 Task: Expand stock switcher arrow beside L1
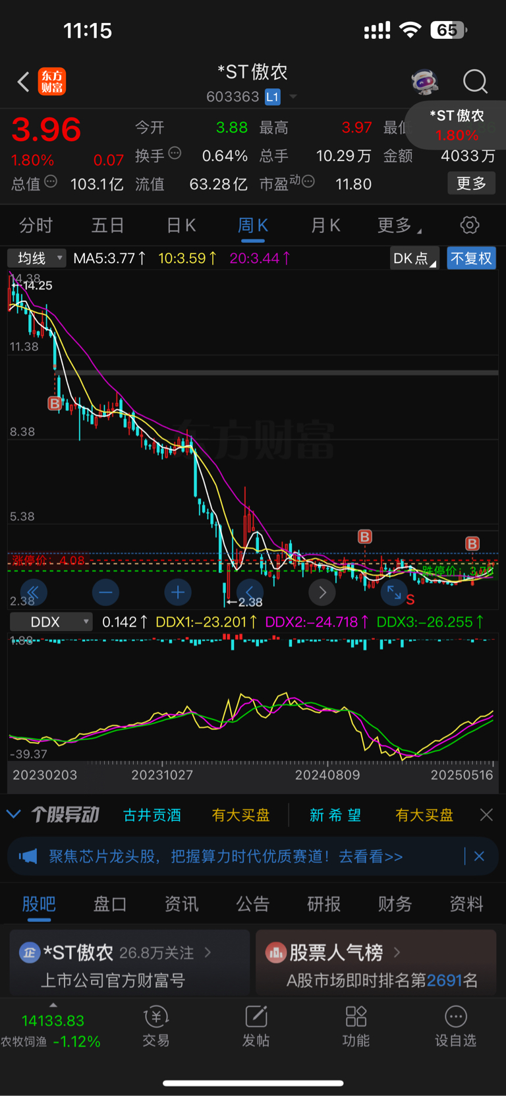pos(293,97)
